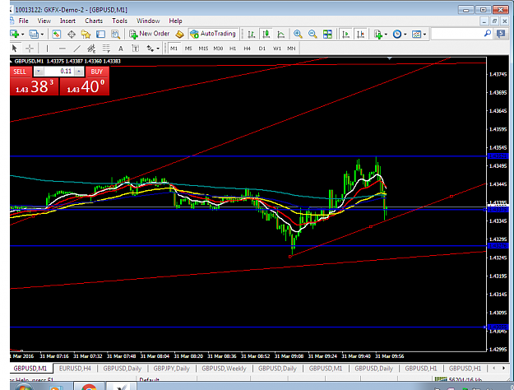Open the chat notifications speech-bubble icon
The width and height of the screenshot is (514, 390).
click(x=501, y=34)
